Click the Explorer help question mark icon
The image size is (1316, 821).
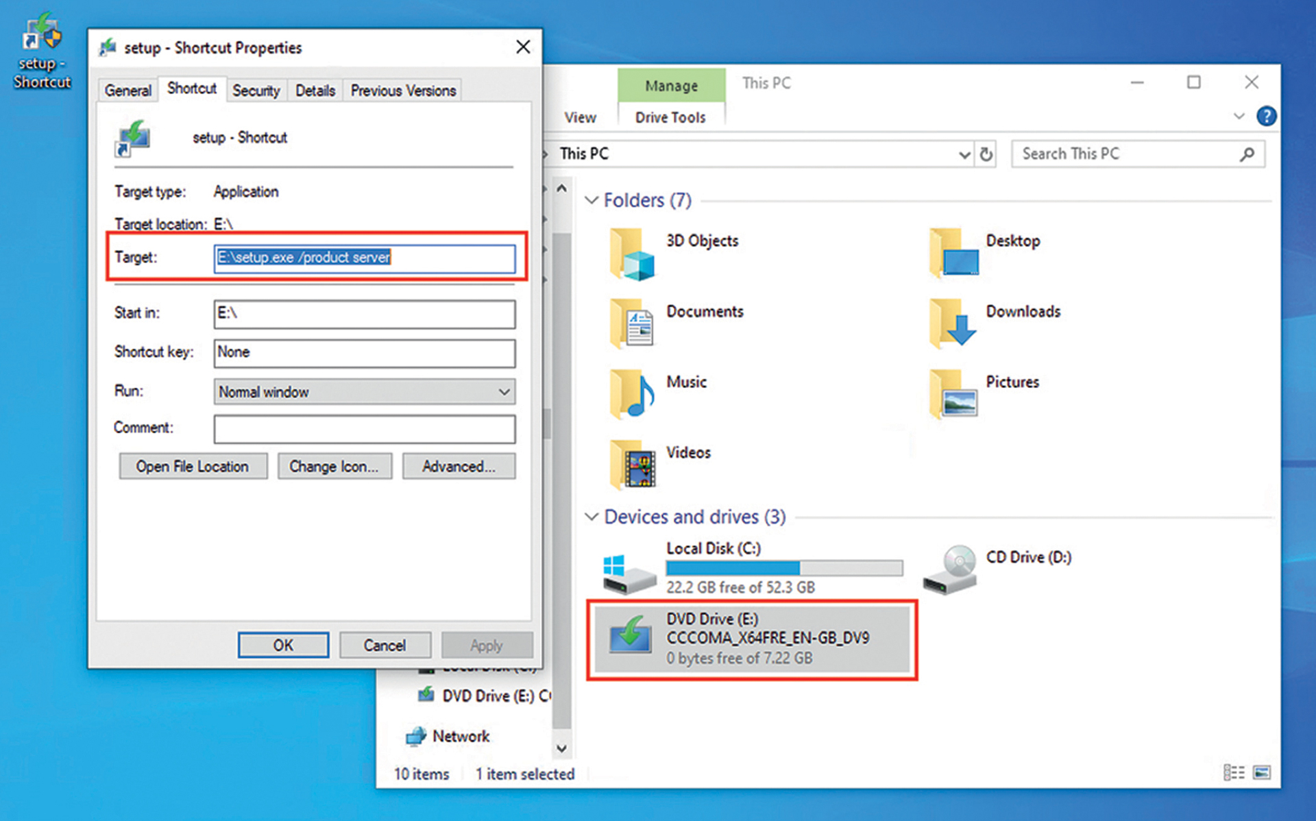[x=1266, y=117]
